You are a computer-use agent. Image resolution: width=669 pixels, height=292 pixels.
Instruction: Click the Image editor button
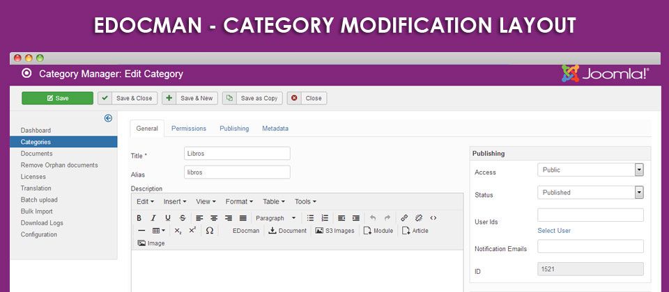tap(151, 243)
